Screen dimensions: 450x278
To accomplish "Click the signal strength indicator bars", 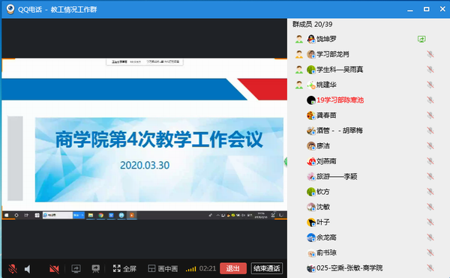I will [190, 269].
